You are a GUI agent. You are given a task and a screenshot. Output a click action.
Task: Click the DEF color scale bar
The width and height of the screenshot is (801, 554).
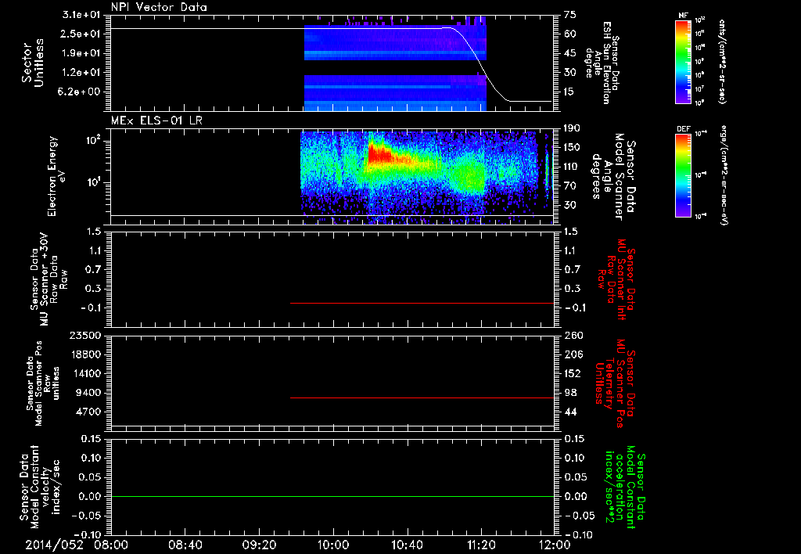coord(683,175)
